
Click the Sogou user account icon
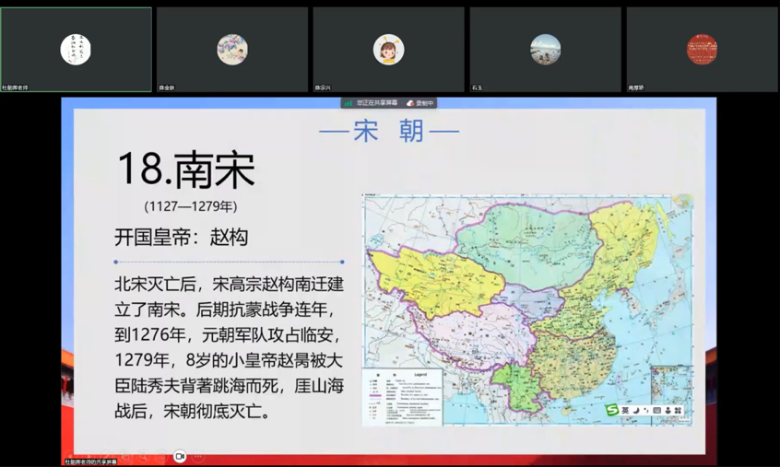668,411
